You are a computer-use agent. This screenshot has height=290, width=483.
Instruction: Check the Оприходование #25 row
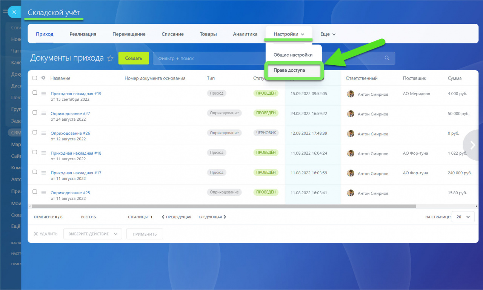click(35, 192)
